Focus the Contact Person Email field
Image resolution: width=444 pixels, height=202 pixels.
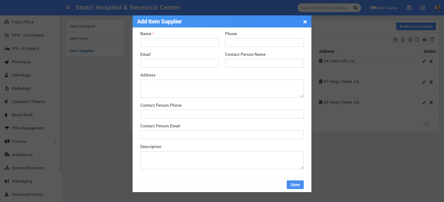point(222,135)
